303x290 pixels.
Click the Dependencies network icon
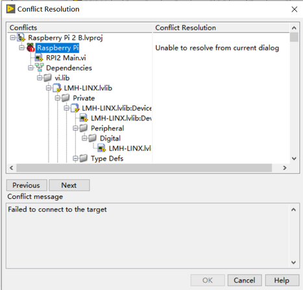pos(40,68)
